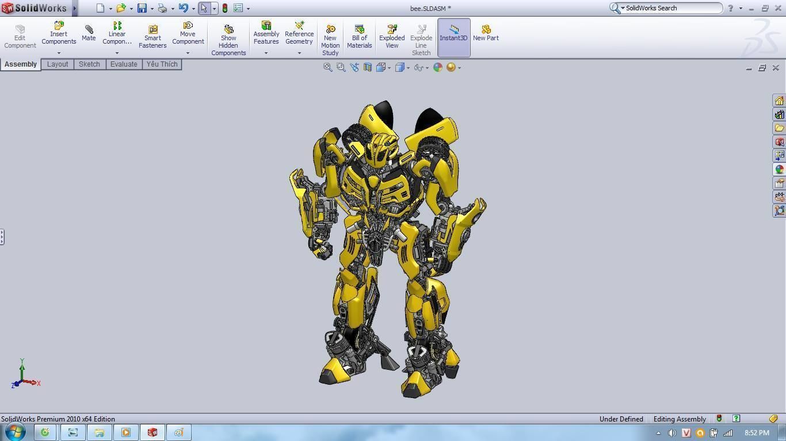The height and width of the screenshot is (441, 786).
Task: Switch to the Evaluate tab
Action: pos(124,64)
